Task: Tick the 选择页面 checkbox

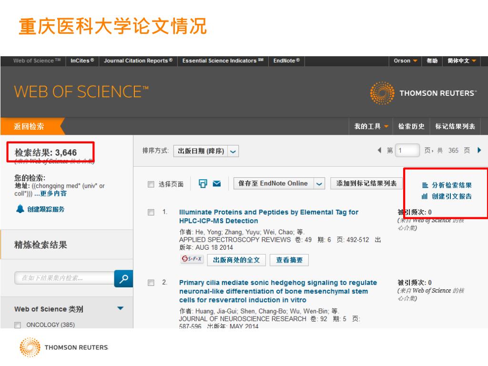Action: point(151,184)
